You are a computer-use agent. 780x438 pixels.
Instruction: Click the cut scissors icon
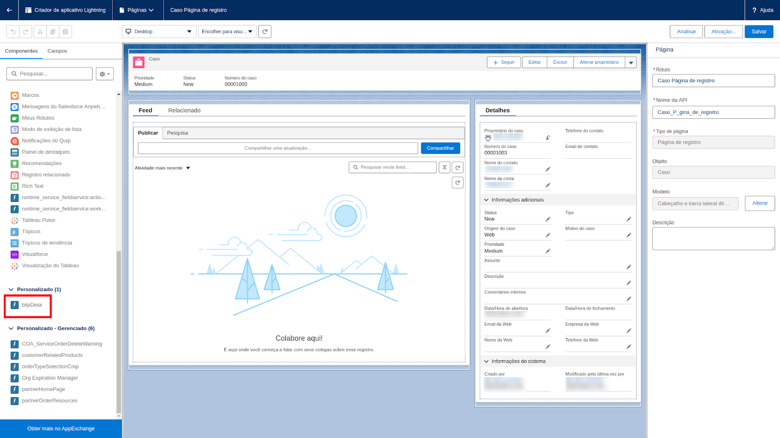[40, 32]
